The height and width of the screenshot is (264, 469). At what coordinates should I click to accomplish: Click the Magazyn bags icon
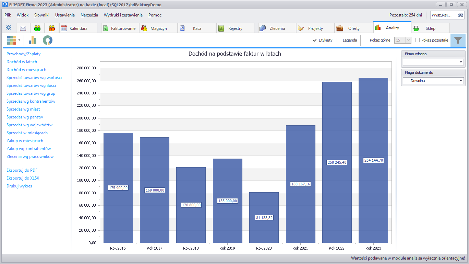pos(144,28)
